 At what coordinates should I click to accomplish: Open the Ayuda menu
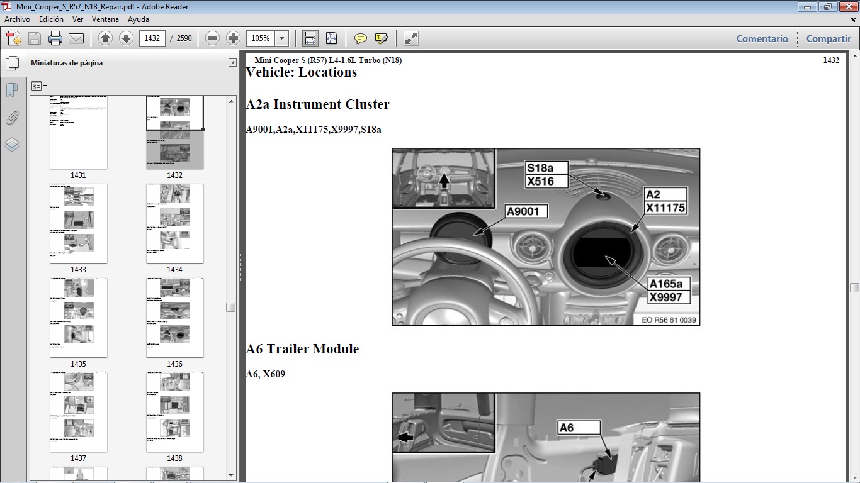pos(139,19)
